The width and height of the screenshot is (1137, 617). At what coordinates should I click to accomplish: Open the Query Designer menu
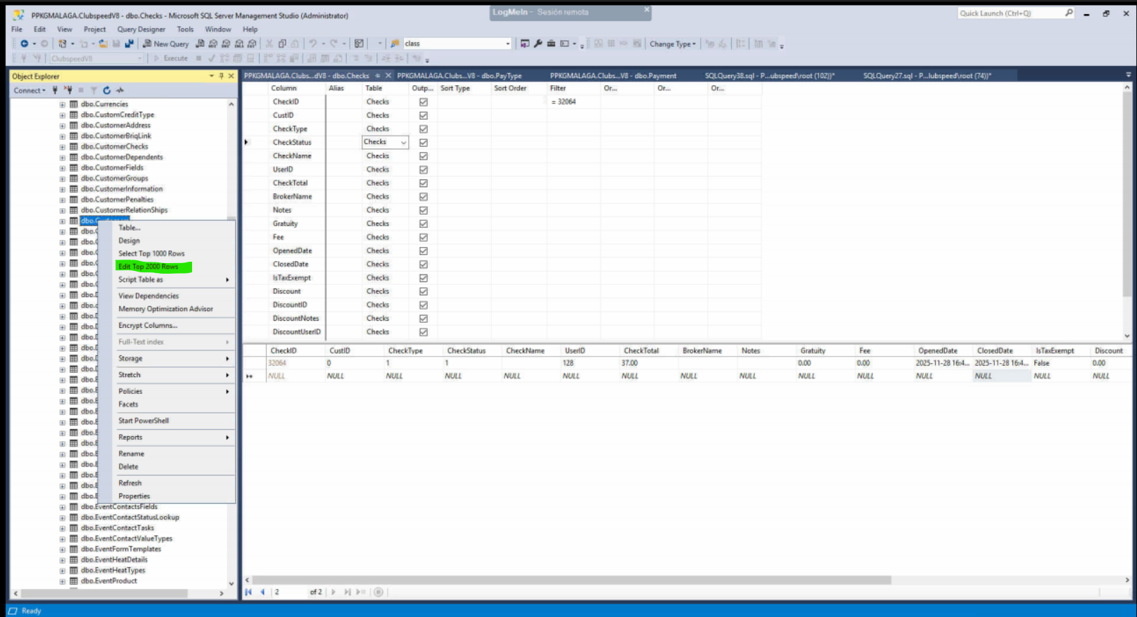point(141,30)
